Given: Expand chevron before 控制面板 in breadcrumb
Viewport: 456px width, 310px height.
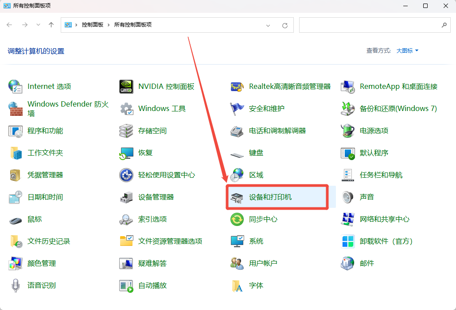Looking at the screenshot, I should tap(76, 25).
